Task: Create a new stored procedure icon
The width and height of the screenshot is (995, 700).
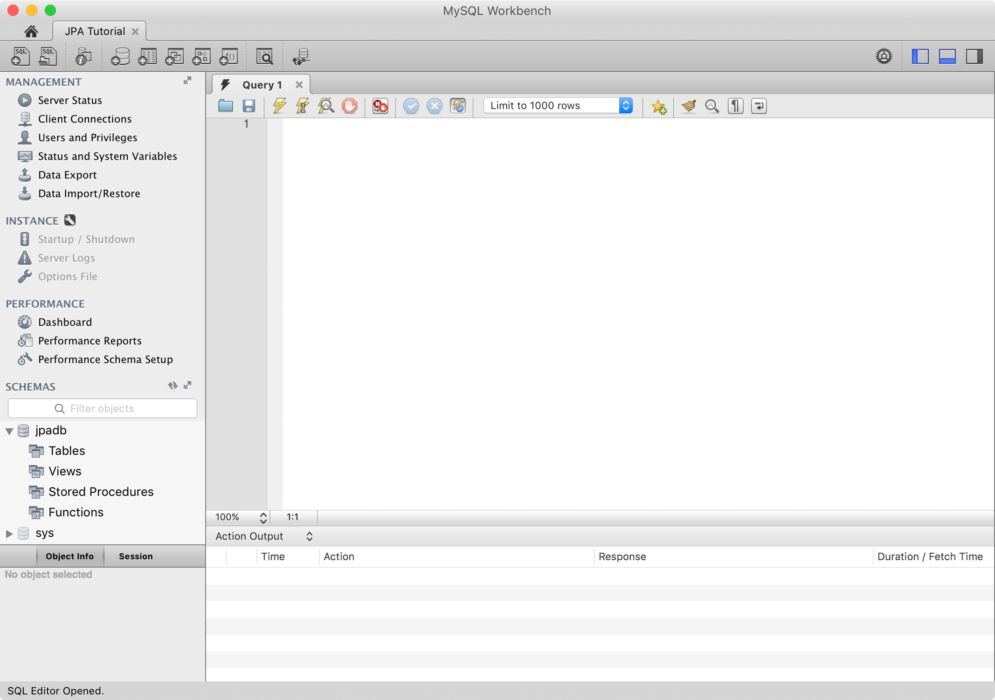Action: pyautogui.click(x=201, y=56)
